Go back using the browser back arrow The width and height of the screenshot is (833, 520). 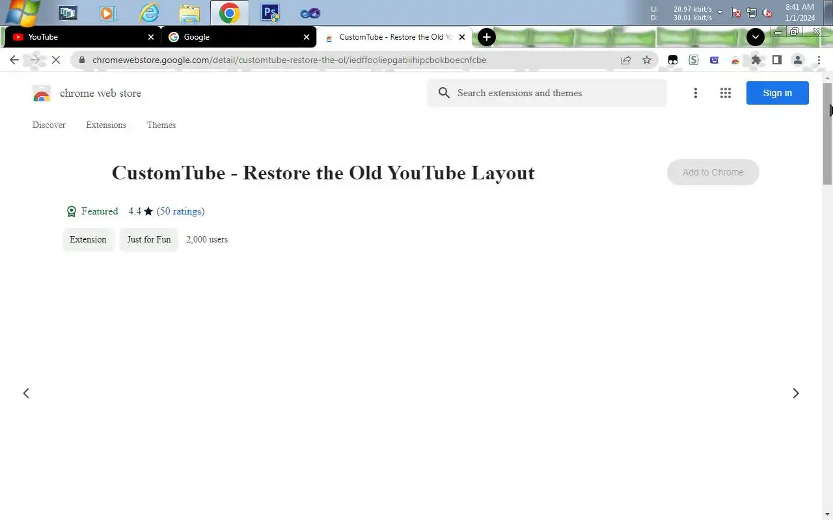click(14, 60)
